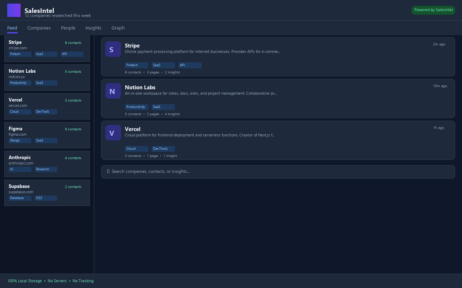Click the figma.com domain text
This screenshot has width=462, height=288.
coord(18,134)
